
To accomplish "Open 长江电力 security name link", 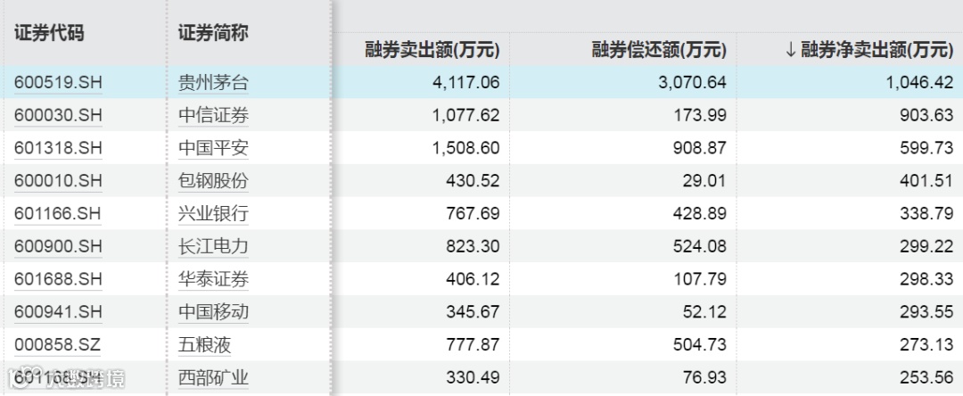I will 213,247.
